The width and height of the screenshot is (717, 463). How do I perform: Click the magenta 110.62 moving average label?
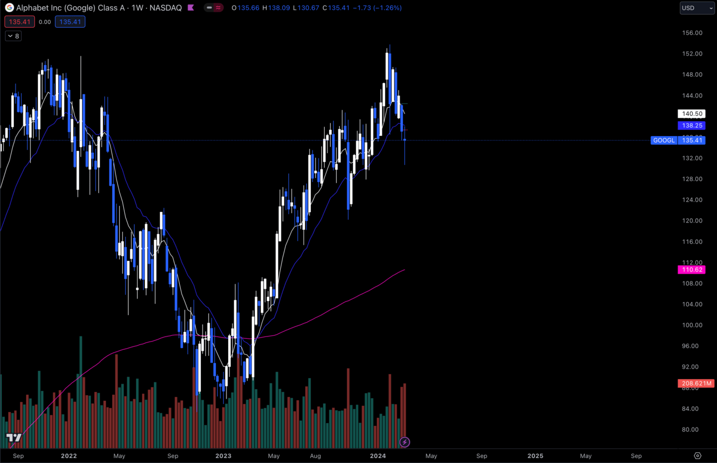692,270
